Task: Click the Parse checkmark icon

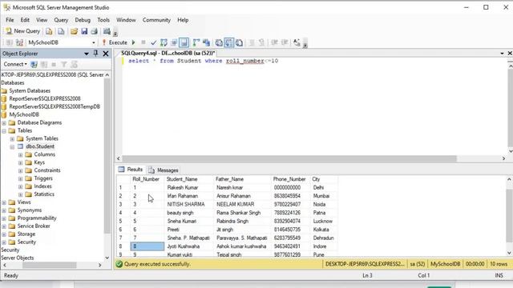Action: coord(153,42)
